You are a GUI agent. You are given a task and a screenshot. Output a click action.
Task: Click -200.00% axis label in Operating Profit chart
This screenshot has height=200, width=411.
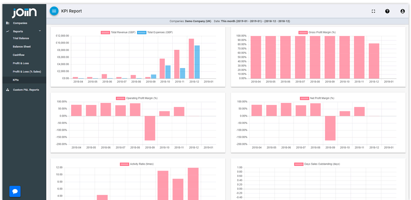(x=62, y=144)
